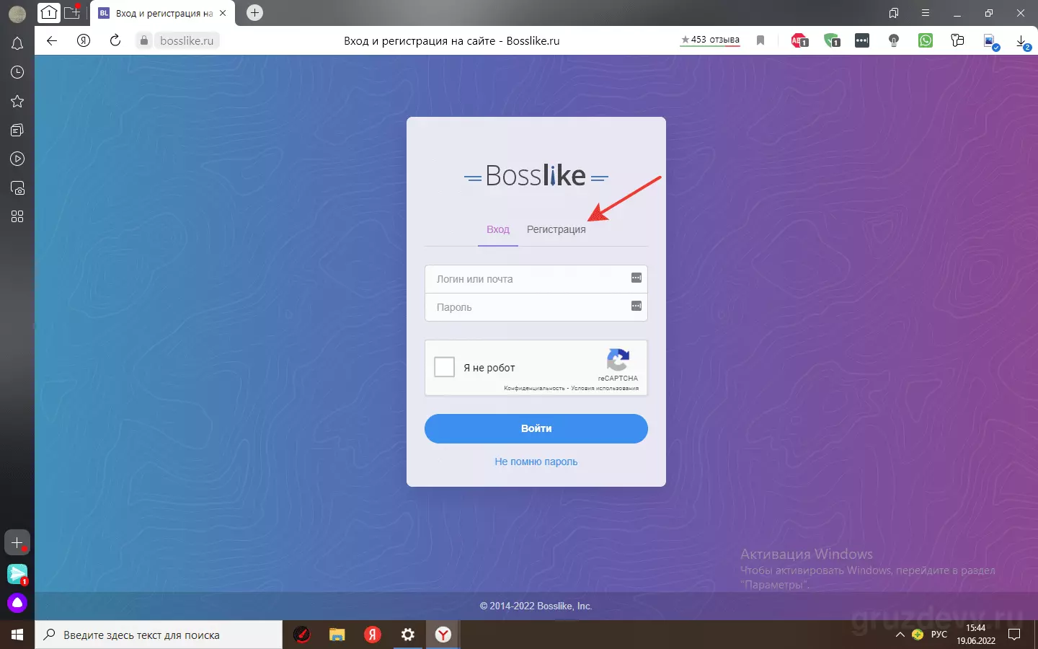
Task: Open the WhatsApp extension
Action: 926,40
